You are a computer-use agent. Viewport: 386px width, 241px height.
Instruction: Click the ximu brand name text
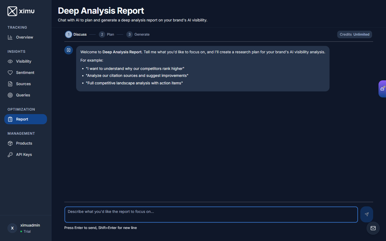point(27,11)
